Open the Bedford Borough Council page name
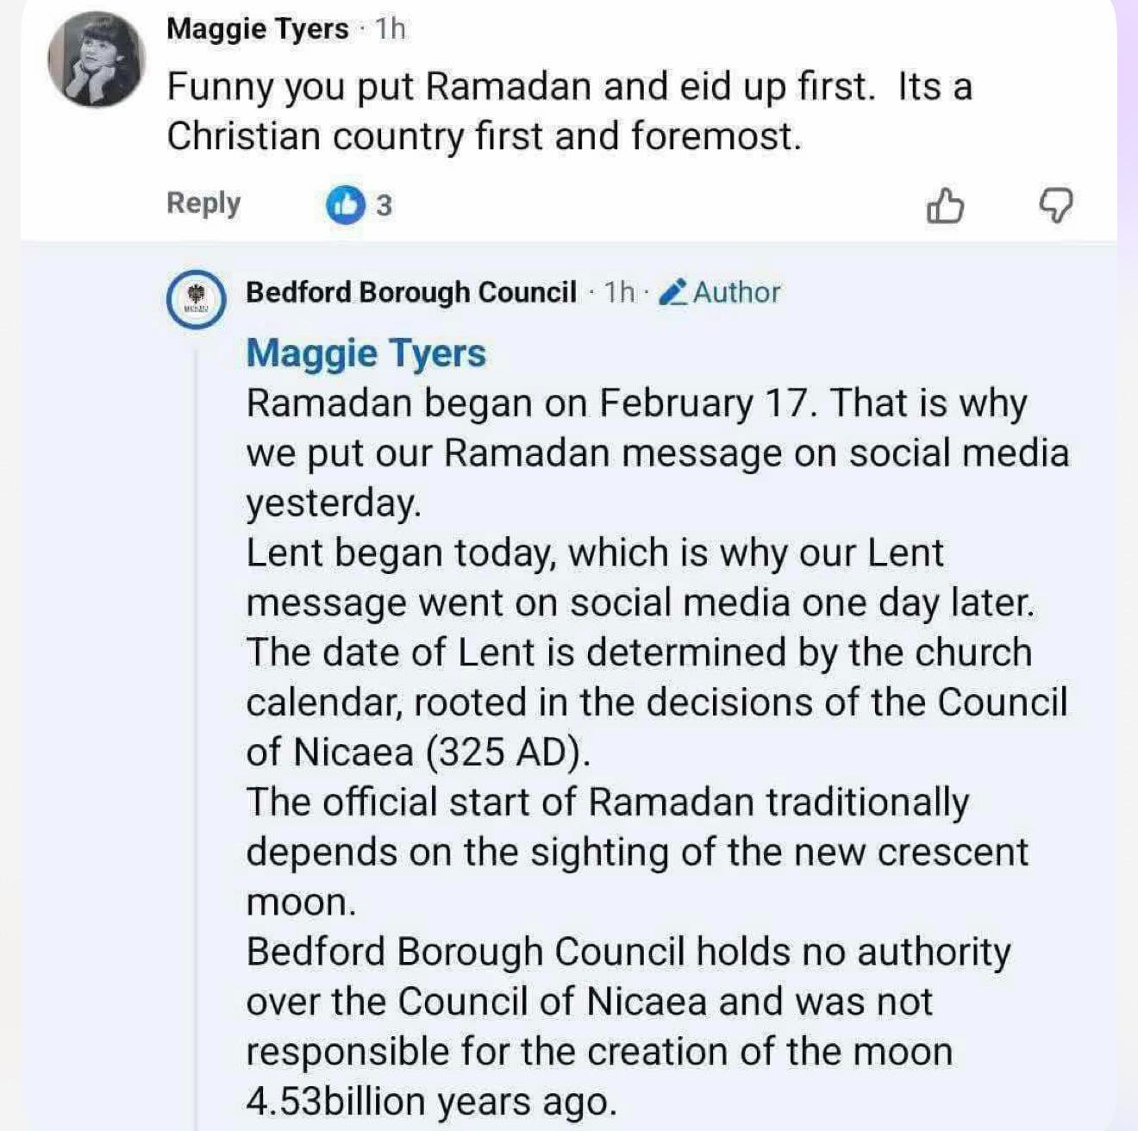This screenshot has width=1138, height=1131. point(410,292)
